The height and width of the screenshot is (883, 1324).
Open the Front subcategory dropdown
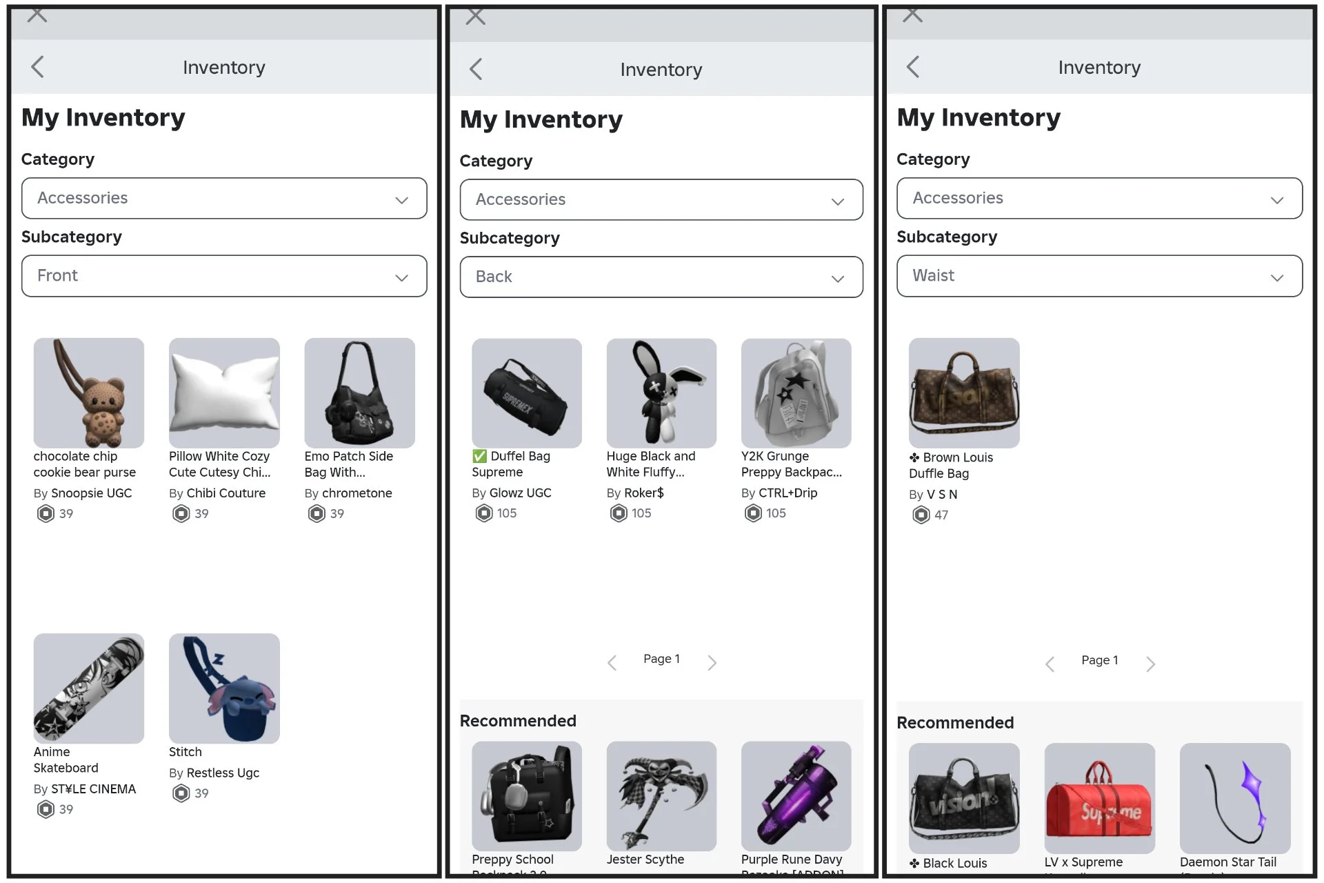[x=224, y=276]
